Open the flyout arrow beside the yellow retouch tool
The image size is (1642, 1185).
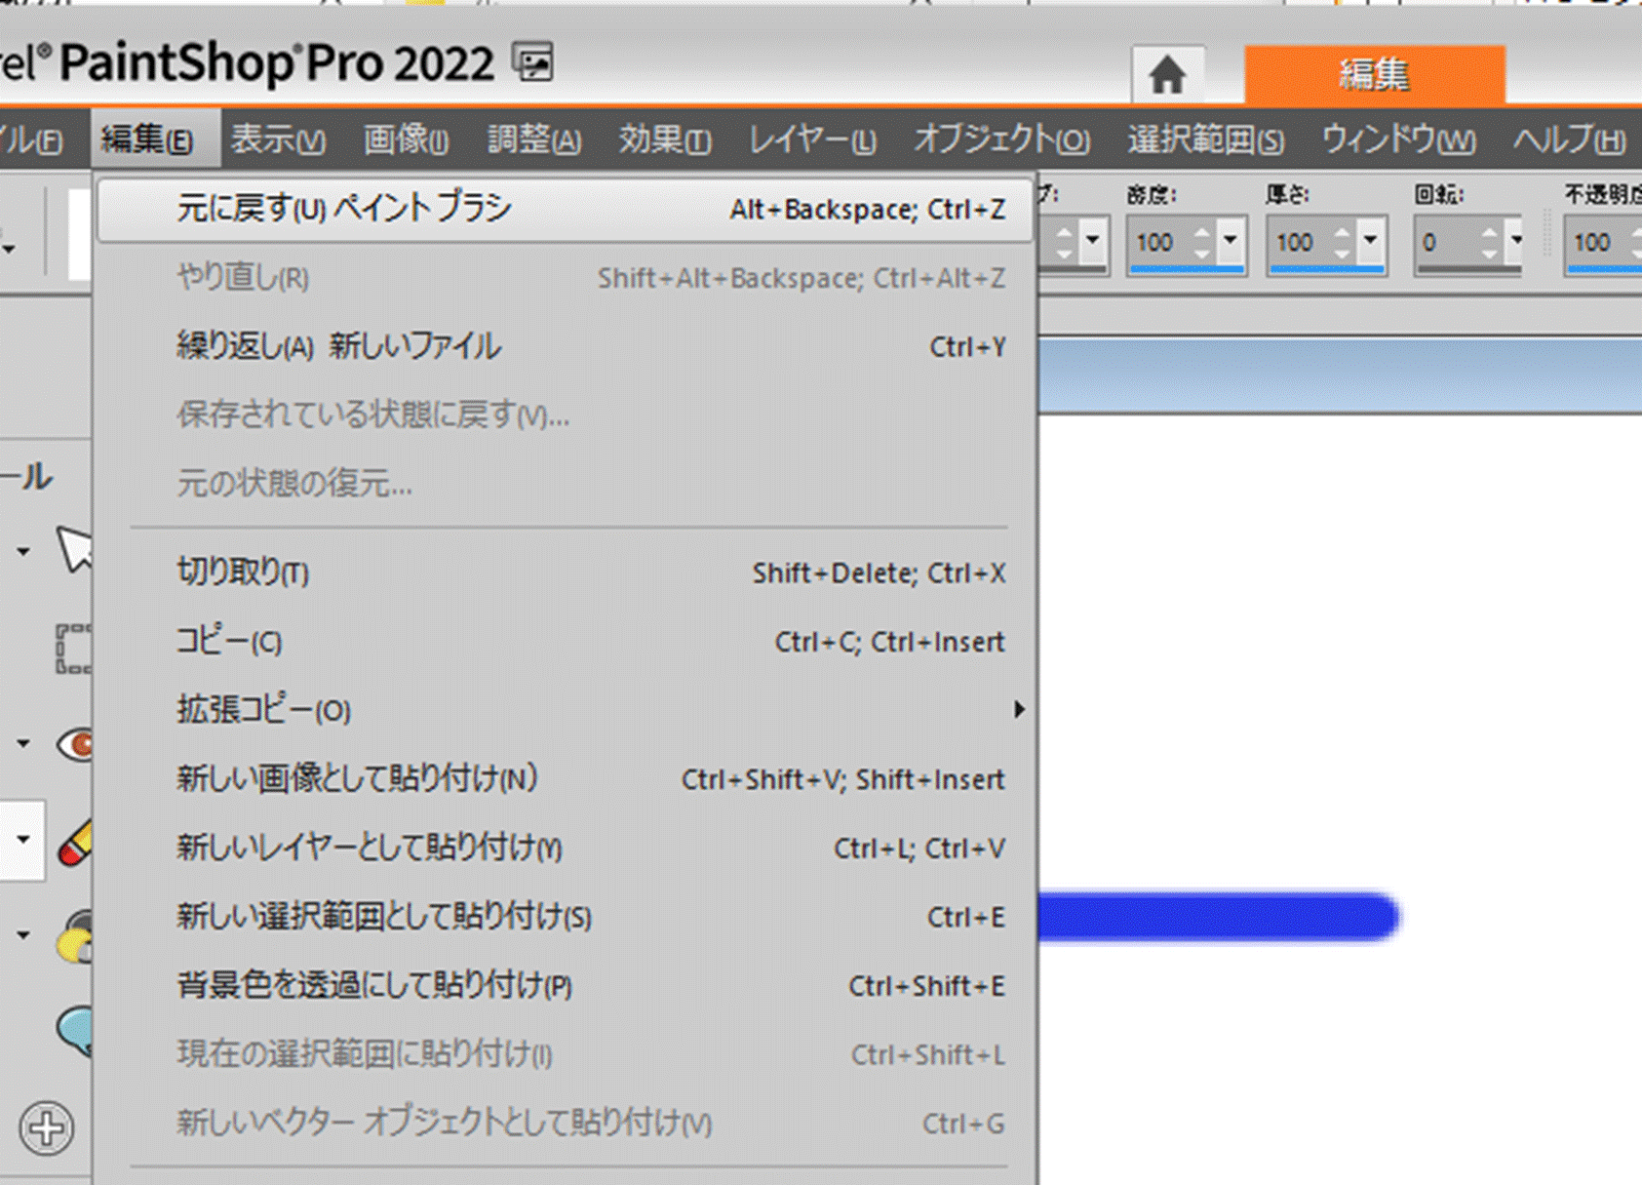pos(23,935)
